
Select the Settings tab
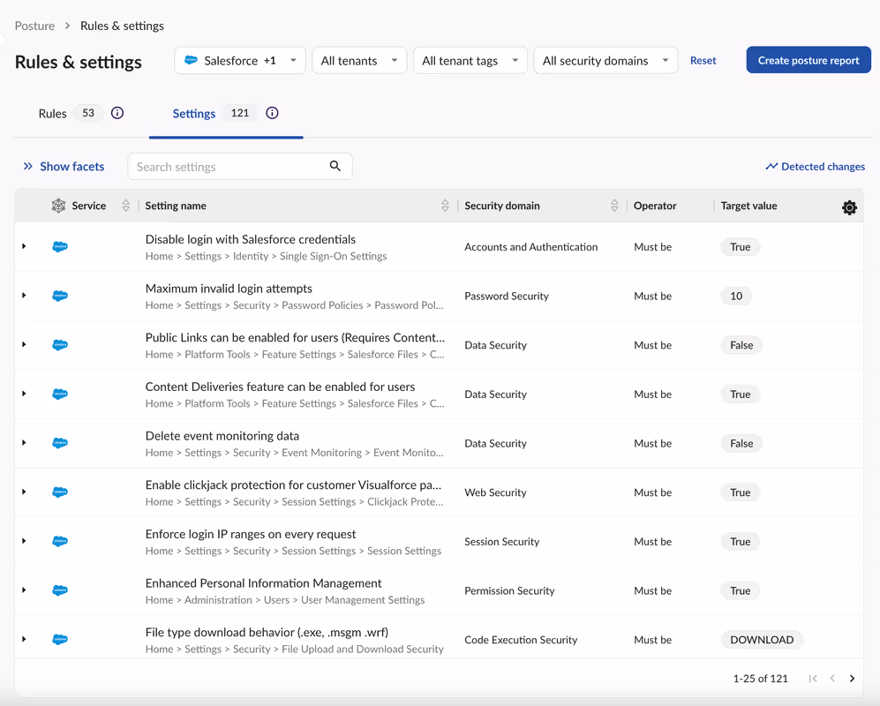(194, 113)
